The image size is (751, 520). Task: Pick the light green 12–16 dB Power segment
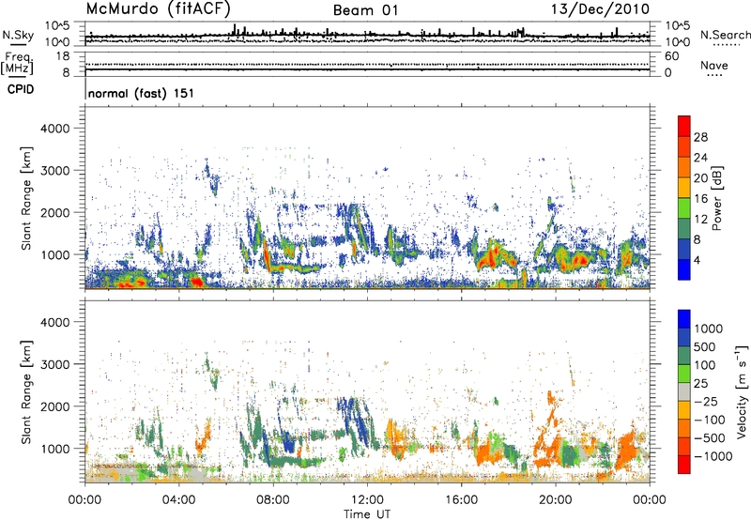[684, 207]
